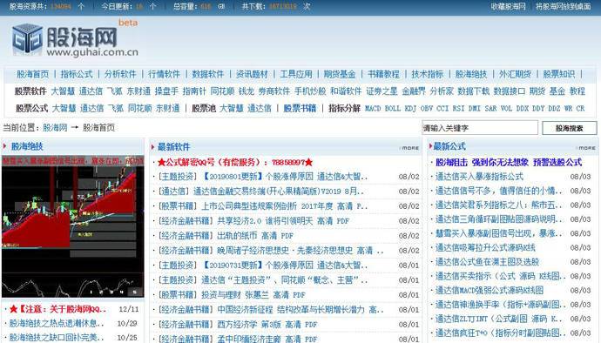Open 指南针 in 股票软件 row
Screen dimensions: 601x343
coord(194,91)
